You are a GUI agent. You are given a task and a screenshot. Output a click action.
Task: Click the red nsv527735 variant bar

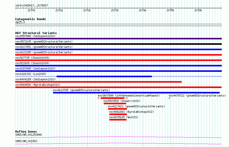tap(118, 60)
